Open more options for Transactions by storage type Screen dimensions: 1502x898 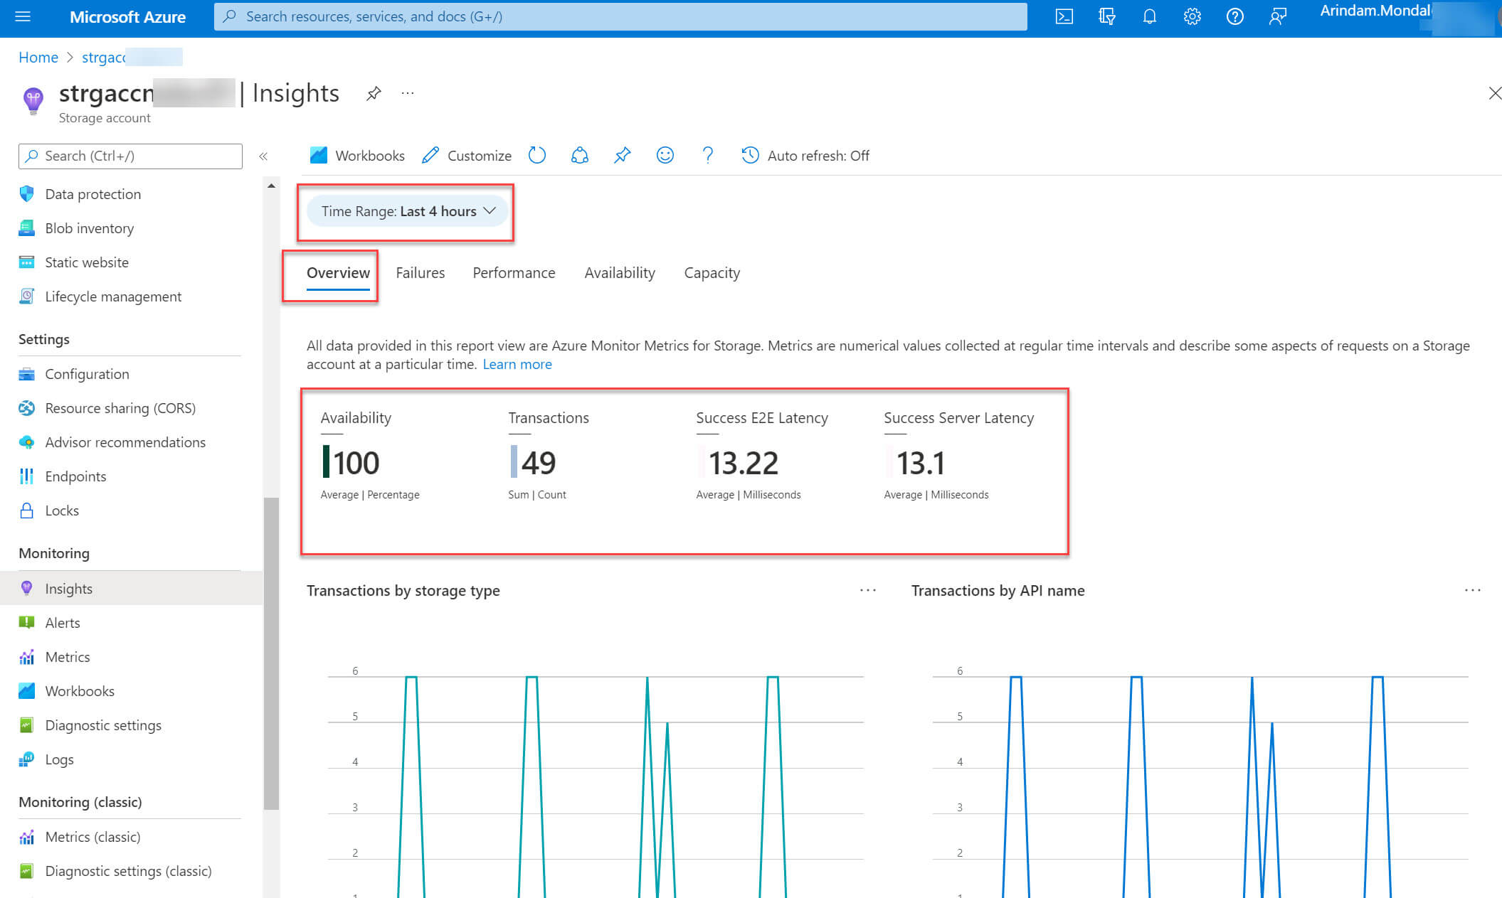point(867,590)
